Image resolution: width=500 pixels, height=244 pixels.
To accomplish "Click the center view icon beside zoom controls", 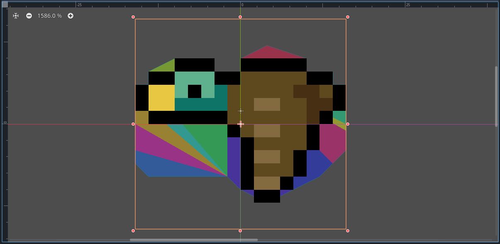I will [x=16, y=16].
